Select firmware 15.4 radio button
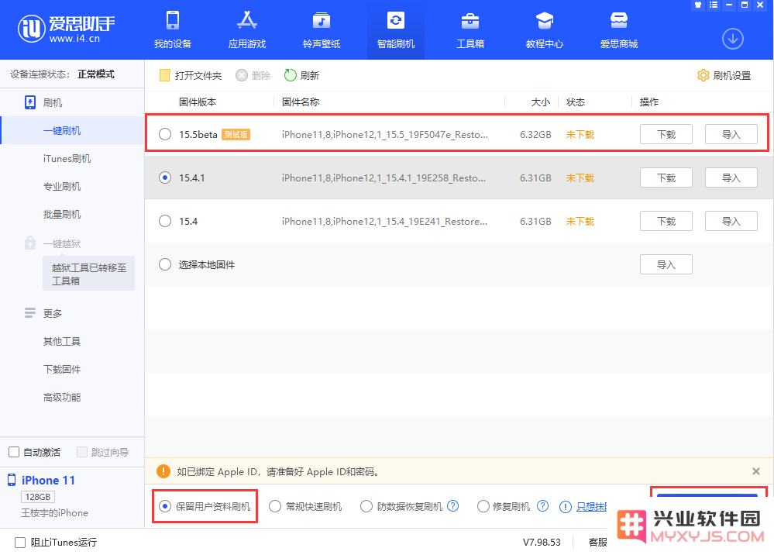This screenshot has width=774, height=555. click(165, 221)
